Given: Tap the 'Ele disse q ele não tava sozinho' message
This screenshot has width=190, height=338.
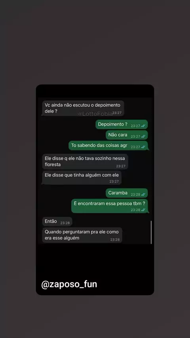Looking at the screenshot, I should coord(85,161).
